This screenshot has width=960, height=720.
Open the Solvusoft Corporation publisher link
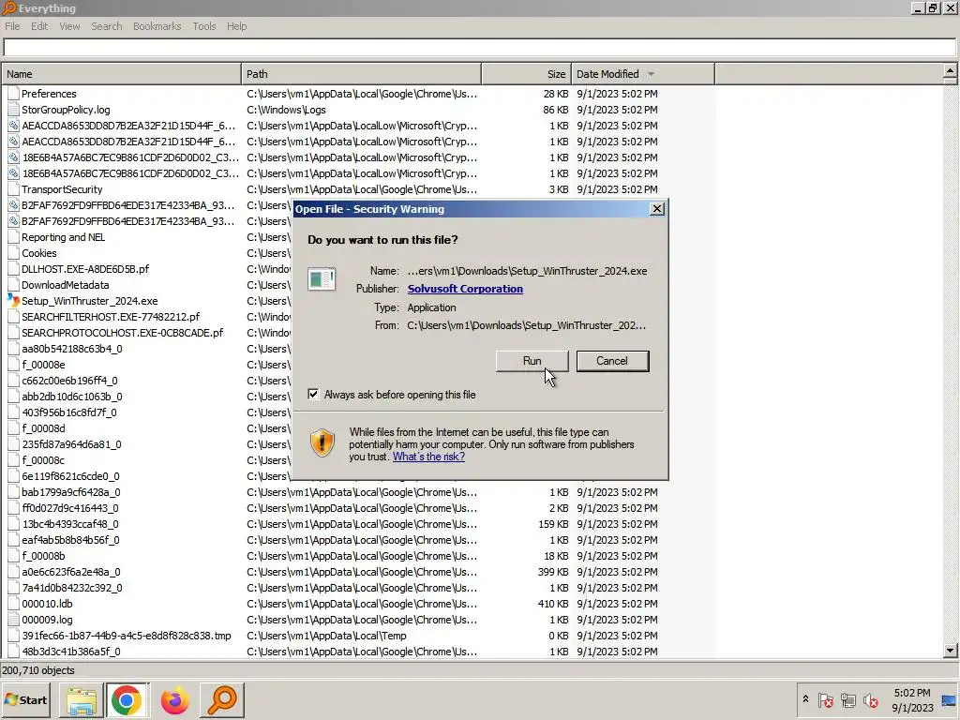(x=465, y=289)
